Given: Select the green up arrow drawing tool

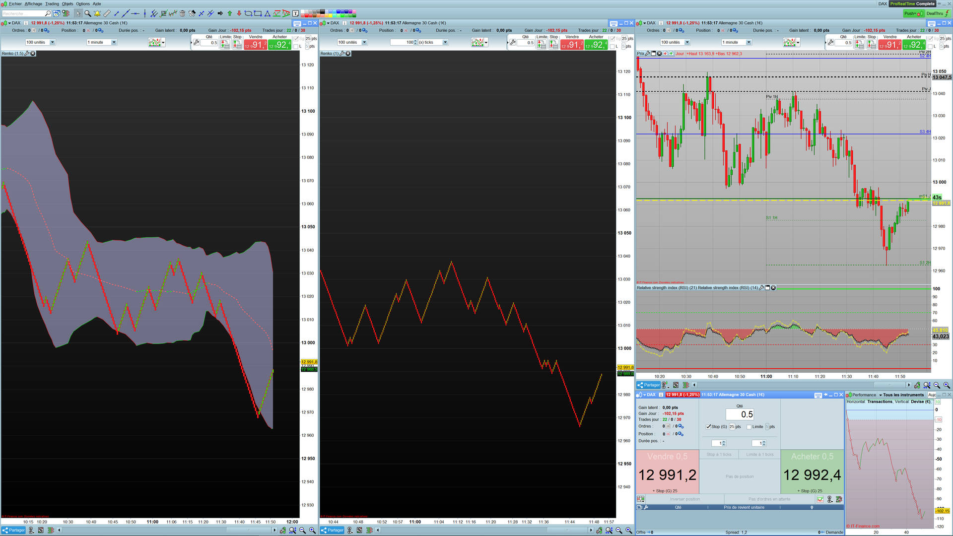Looking at the screenshot, I should tap(230, 13).
